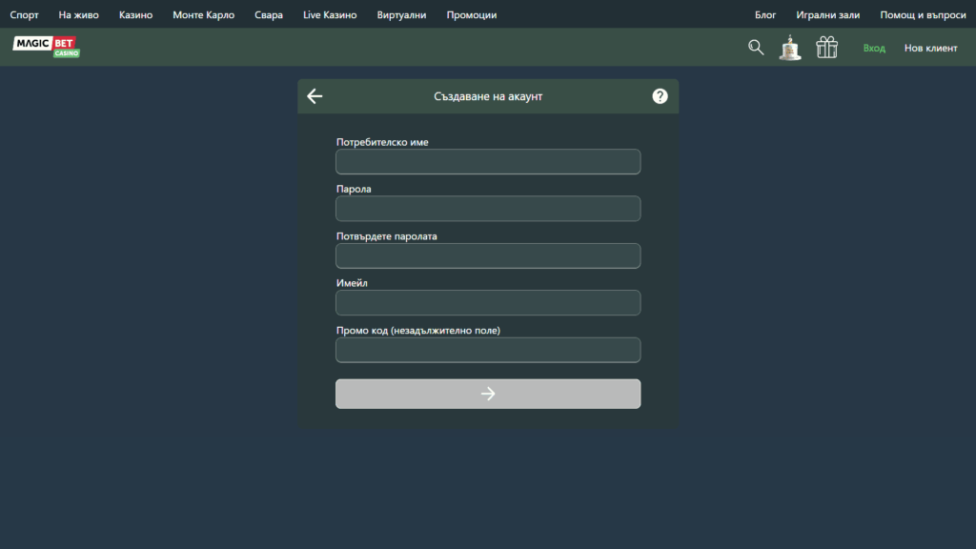The image size is (976, 549).
Task: Open the search magnifier icon
Action: (x=756, y=48)
